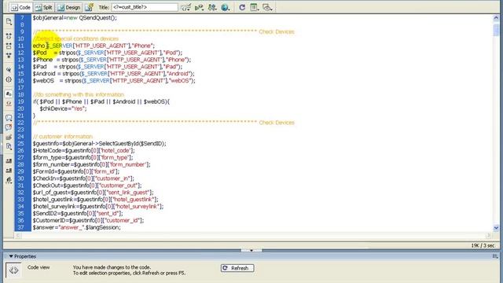Open the View Options menu

click(255, 7)
